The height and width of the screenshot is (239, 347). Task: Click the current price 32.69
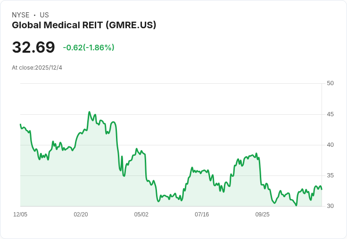pos(33,48)
